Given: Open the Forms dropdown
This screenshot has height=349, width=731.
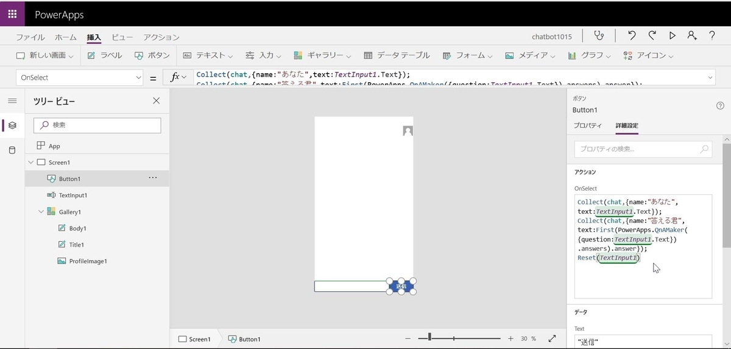Looking at the screenshot, I should click(467, 55).
